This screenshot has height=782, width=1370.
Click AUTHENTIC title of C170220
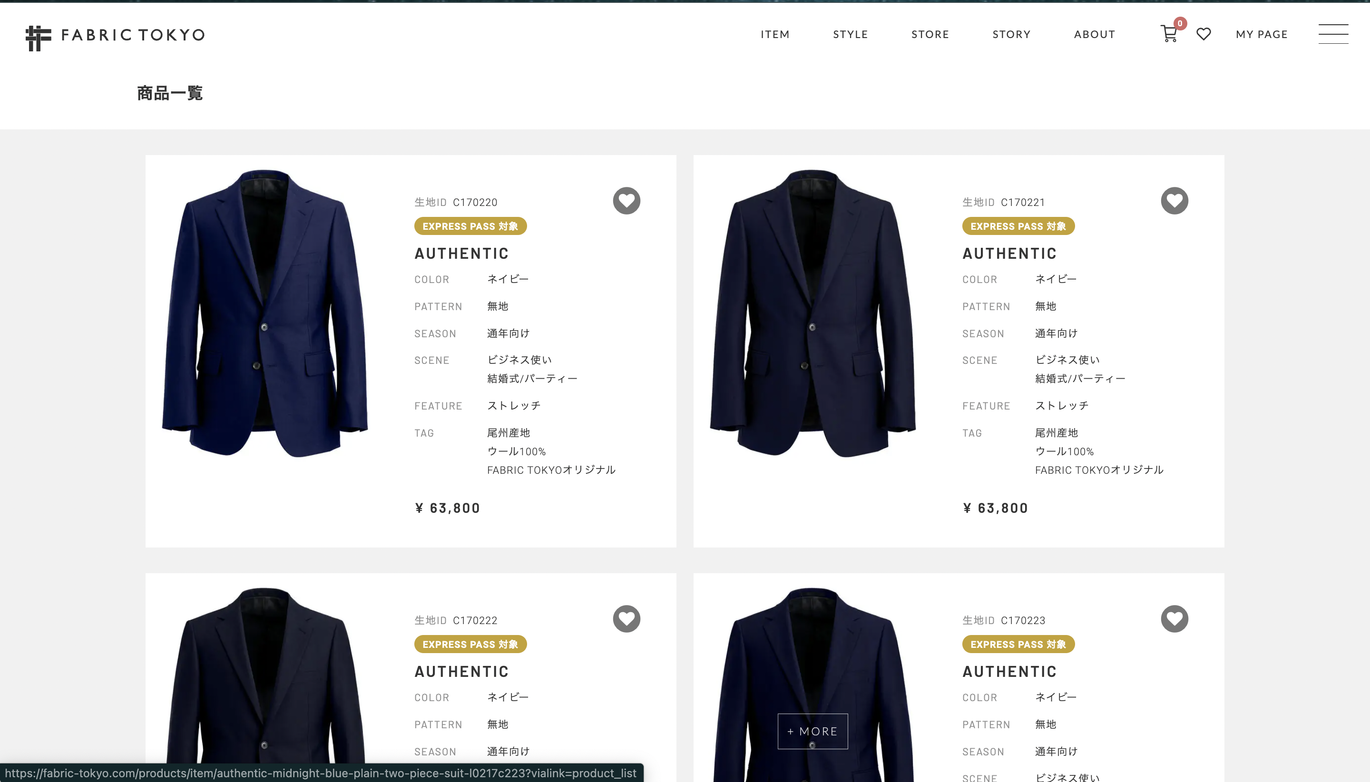[461, 254]
